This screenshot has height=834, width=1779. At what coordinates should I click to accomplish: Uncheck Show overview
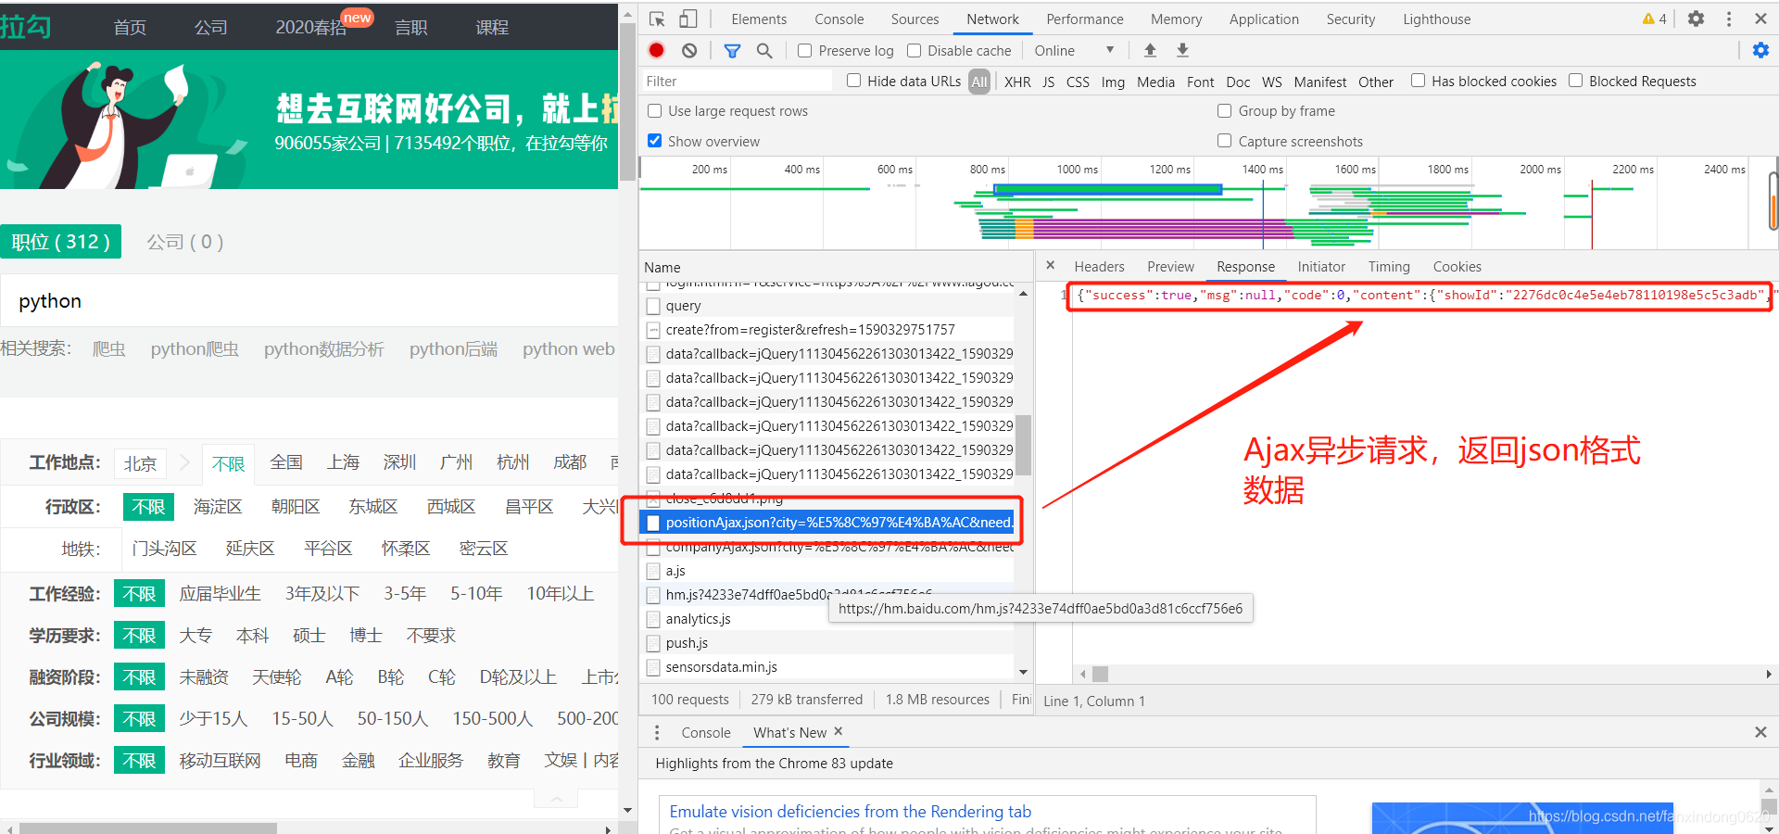click(654, 141)
